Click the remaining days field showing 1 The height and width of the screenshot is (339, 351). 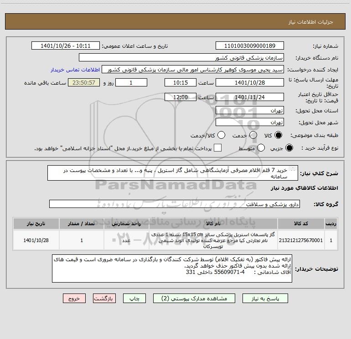[131, 82]
